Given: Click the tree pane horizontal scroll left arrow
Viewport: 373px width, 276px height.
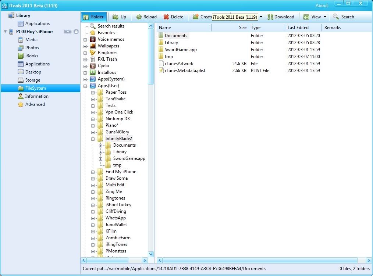Looking at the screenshot, I should 84,260.
